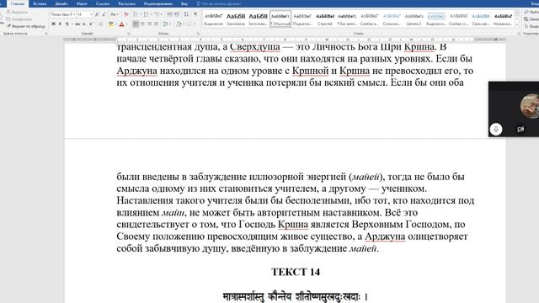The height and width of the screenshot is (303, 539).
Task: Increase font size with grow font icon
Action: click(x=97, y=14)
